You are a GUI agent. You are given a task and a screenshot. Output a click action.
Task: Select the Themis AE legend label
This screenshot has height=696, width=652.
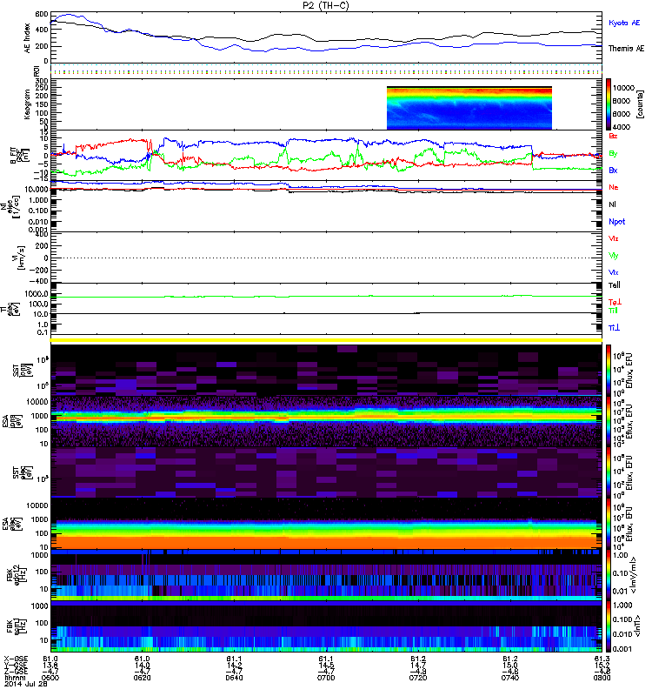pos(626,49)
